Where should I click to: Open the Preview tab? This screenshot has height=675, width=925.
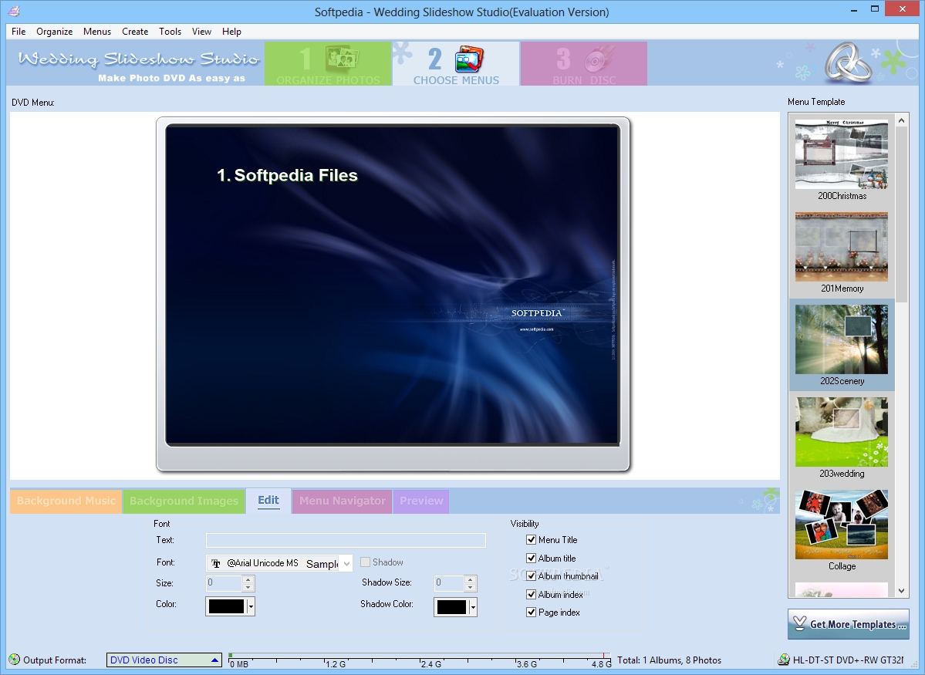(x=421, y=501)
